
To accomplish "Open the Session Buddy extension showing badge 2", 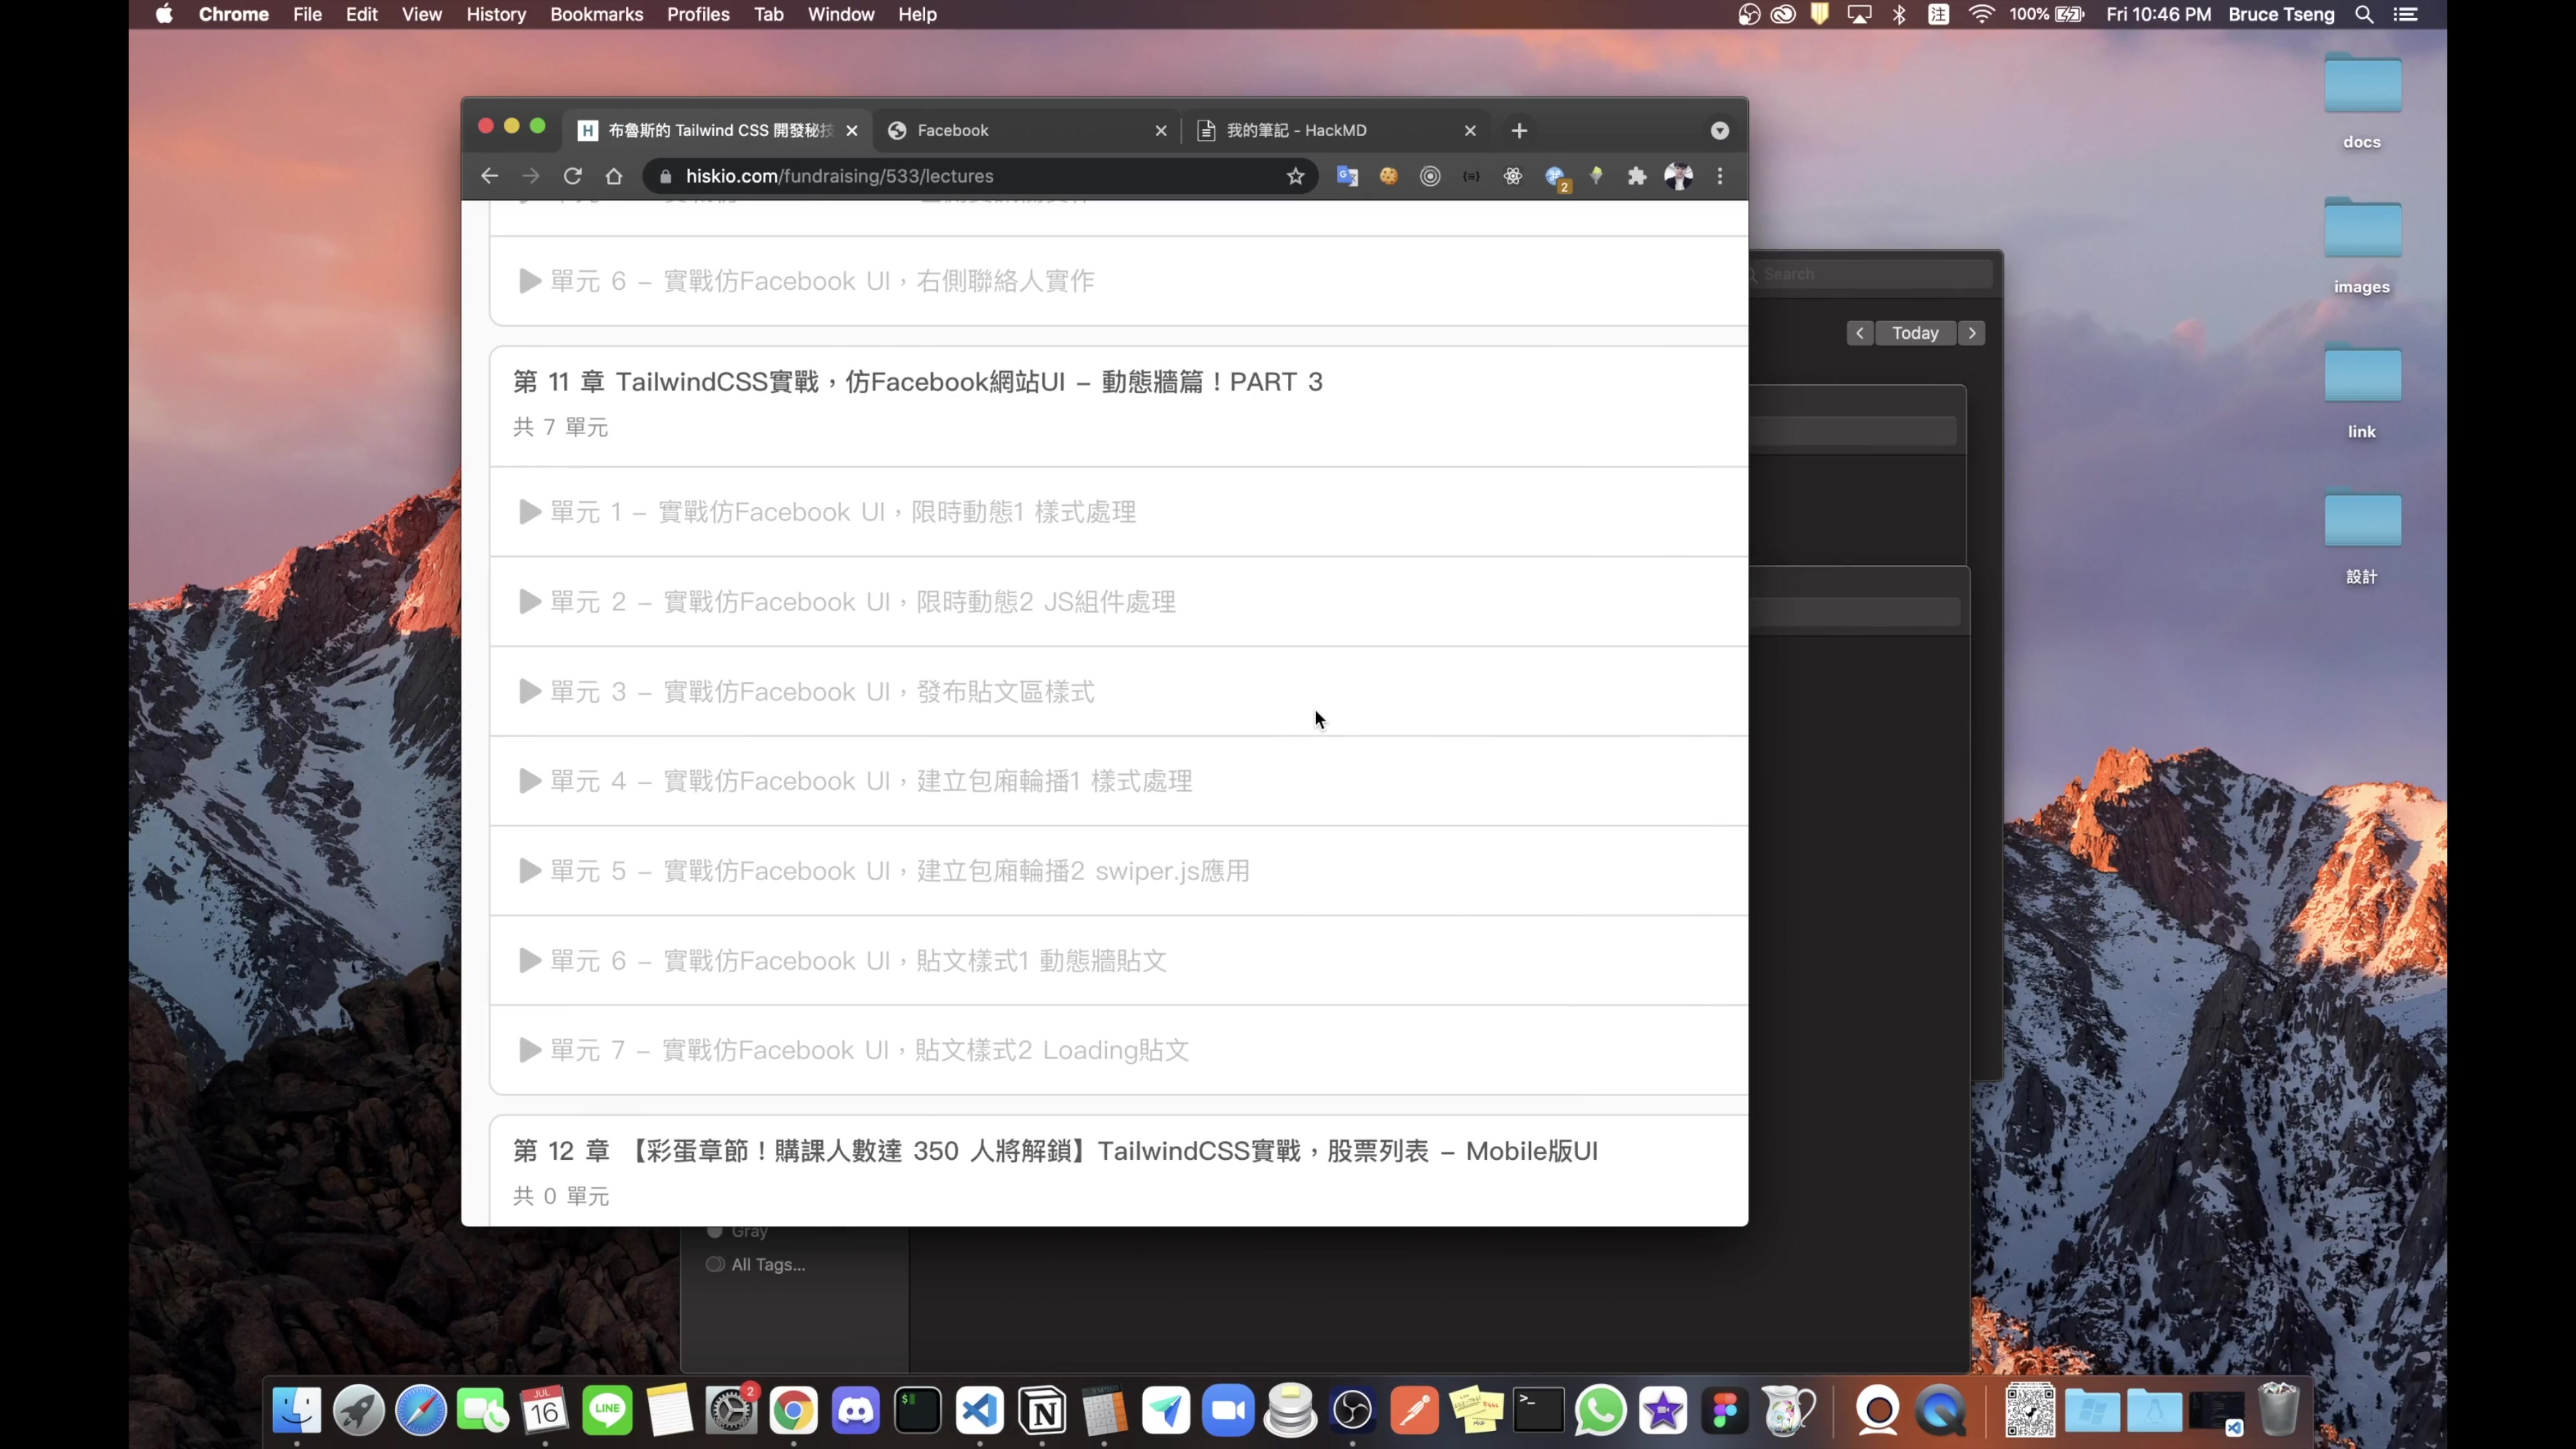I will pos(1556,177).
